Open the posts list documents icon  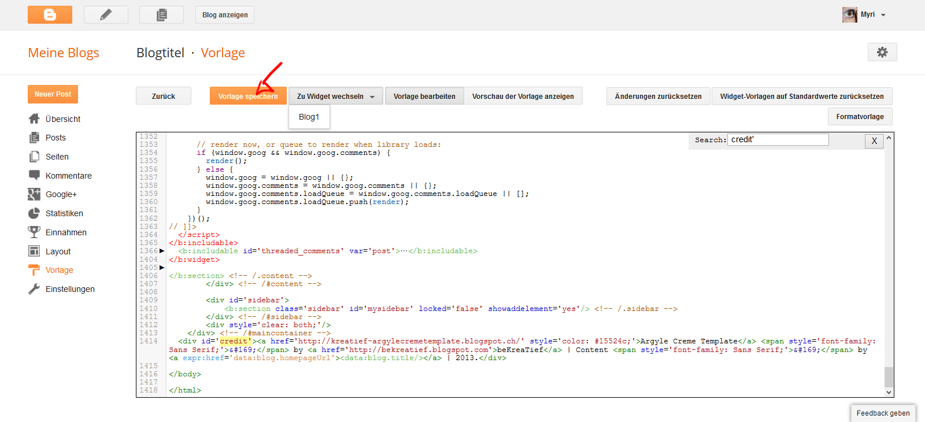[x=161, y=14]
